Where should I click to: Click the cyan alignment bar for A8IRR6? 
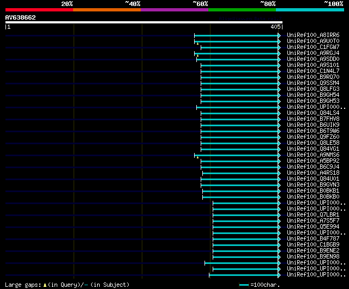(236, 35)
